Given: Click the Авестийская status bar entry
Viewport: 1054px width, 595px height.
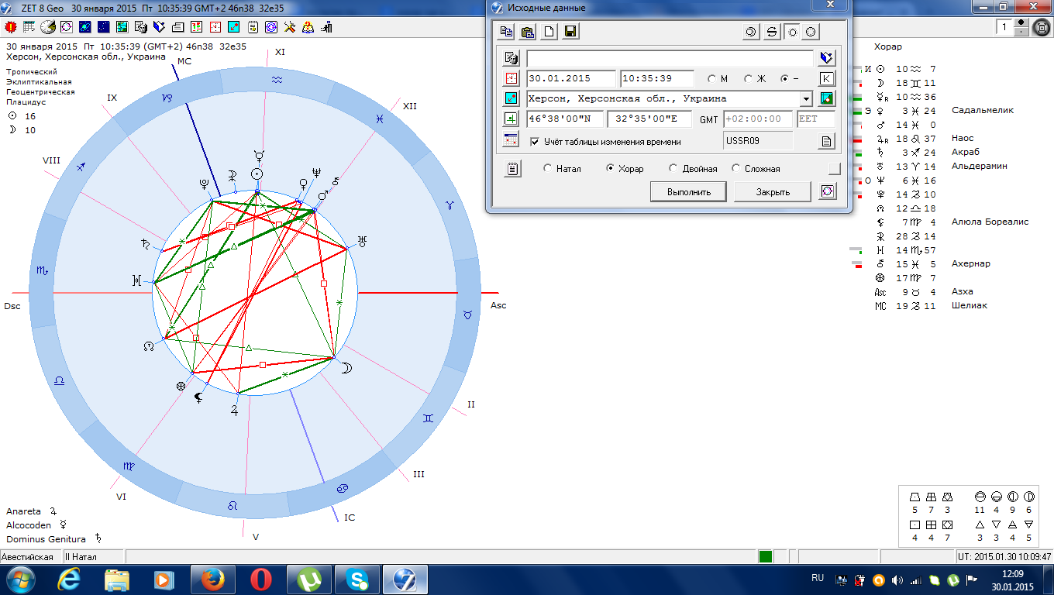Looking at the screenshot, I should [31, 557].
